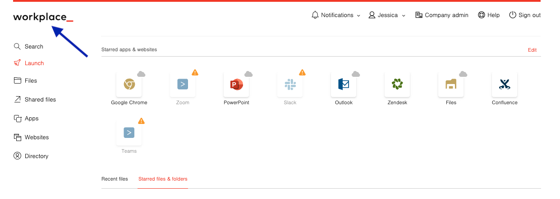Click the user avatar icon beside Jessica
This screenshot has width=560, height=199.
click(372, 15)
